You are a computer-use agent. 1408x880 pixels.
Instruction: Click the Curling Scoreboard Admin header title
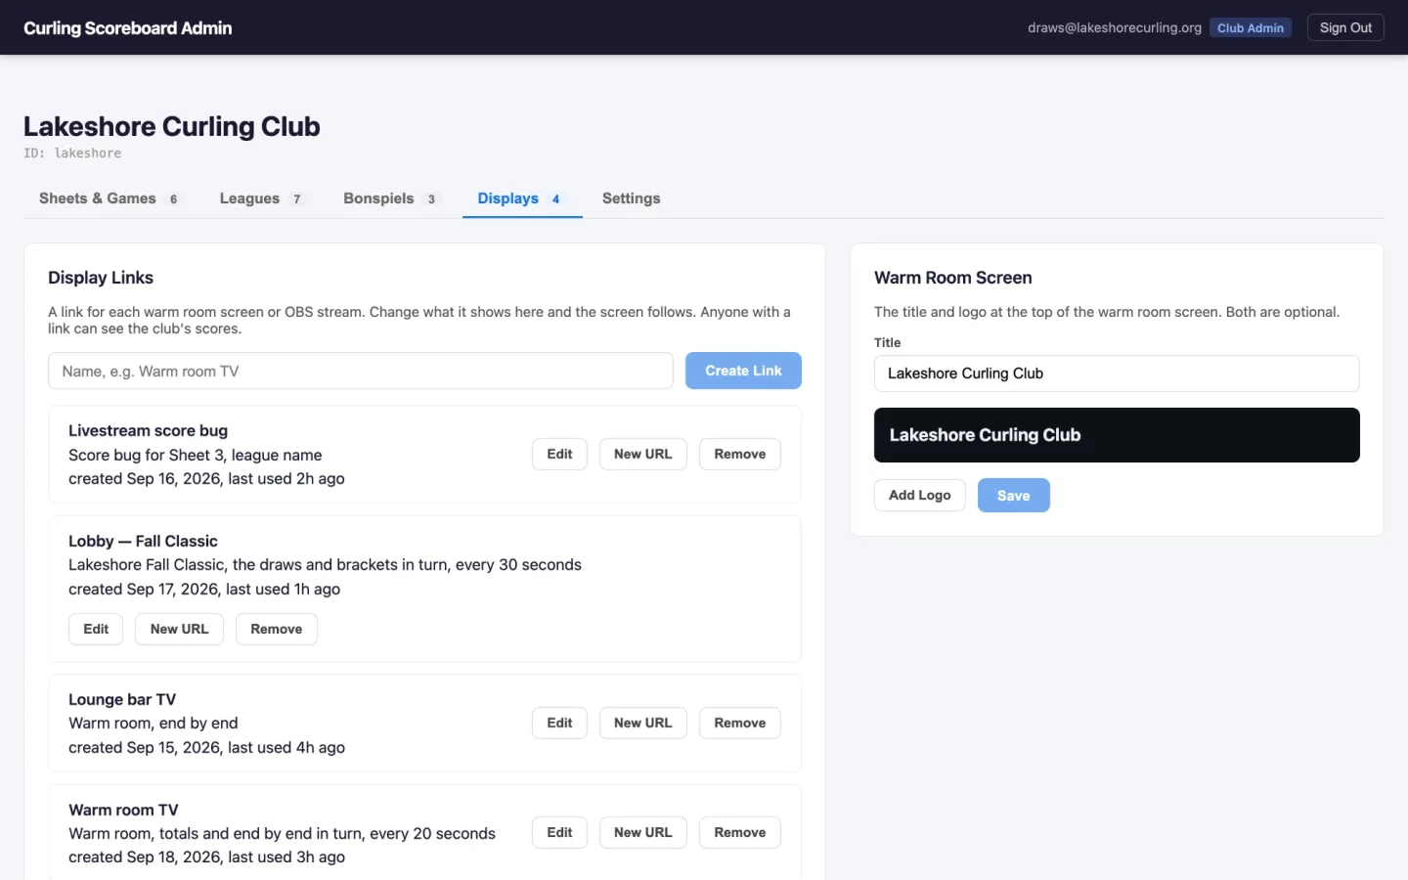pos(128,27)
